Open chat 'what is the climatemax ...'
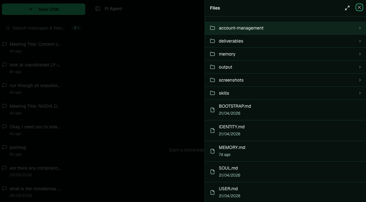Viewport: 366px width, 202px height. [35, 188]
